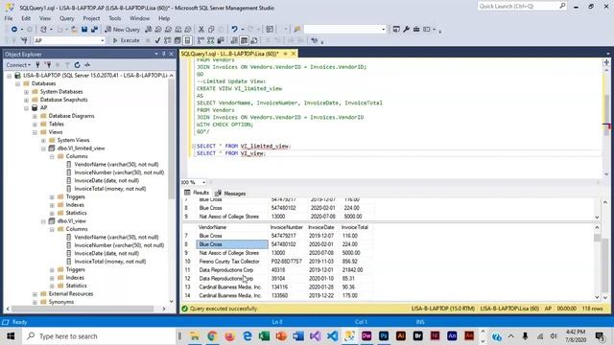The image size is (614, 345).
Task: Click the Nat Assoc of College Stores cell in lower grid
Action: pos(232,253)
